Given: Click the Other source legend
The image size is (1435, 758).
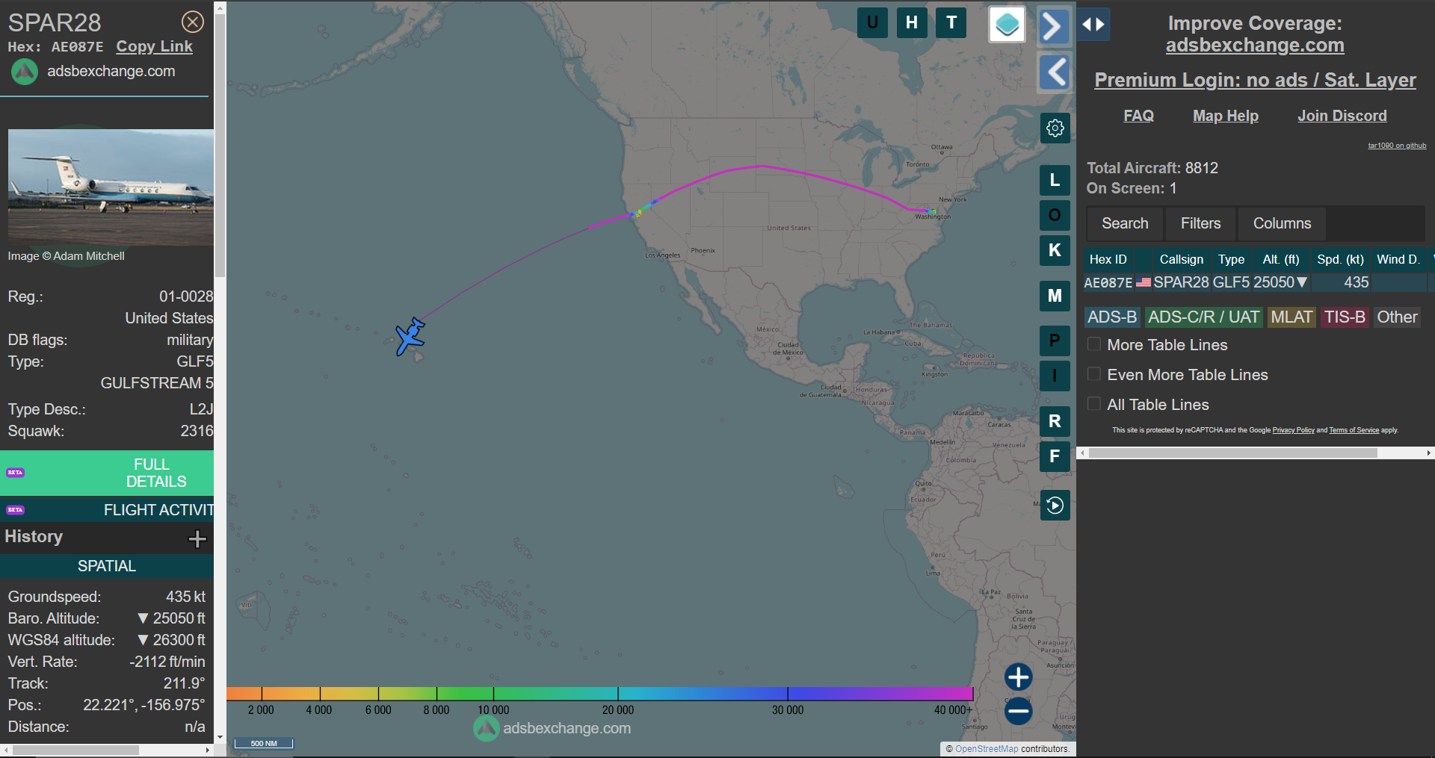Looking at the screenshot, I should [1397, 317].
